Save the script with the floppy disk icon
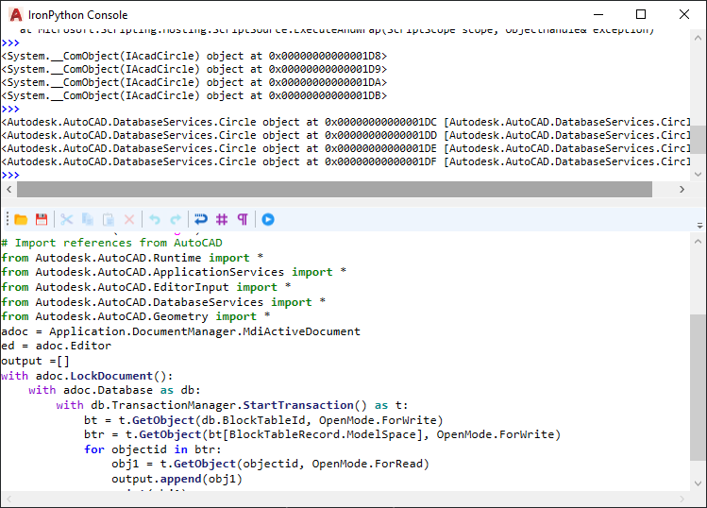Image resolution: width=707 pixels, height=508 pixels. (42, 219)
